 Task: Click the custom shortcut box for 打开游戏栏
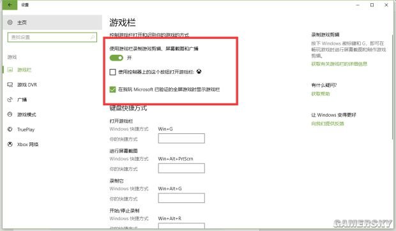[x=181, y=138]
